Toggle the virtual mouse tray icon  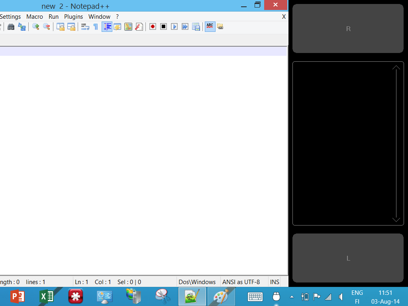coord(277,296)
